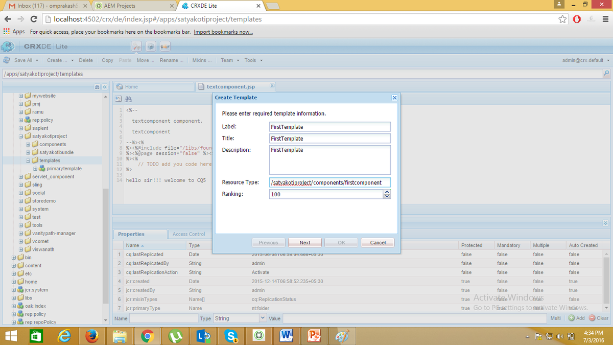Click the Ranking spinner arrows
Image resolution: width=613 pixels, height=345 pixels.
(387, 194)
